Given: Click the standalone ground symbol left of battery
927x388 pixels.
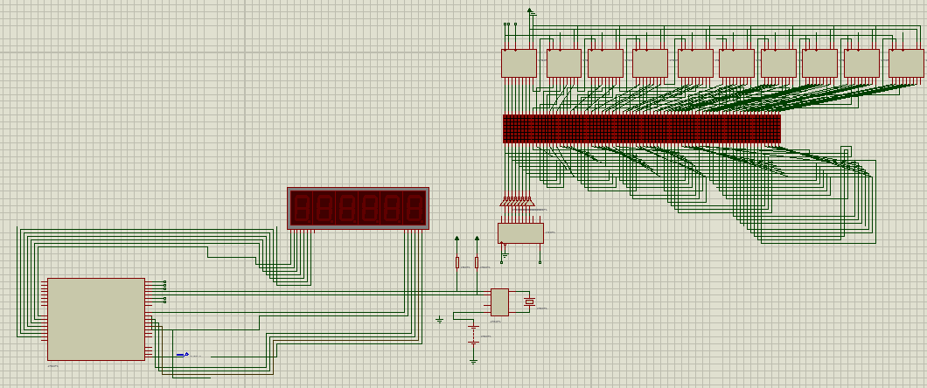Looking at the screenshot, I should (439, 320).
